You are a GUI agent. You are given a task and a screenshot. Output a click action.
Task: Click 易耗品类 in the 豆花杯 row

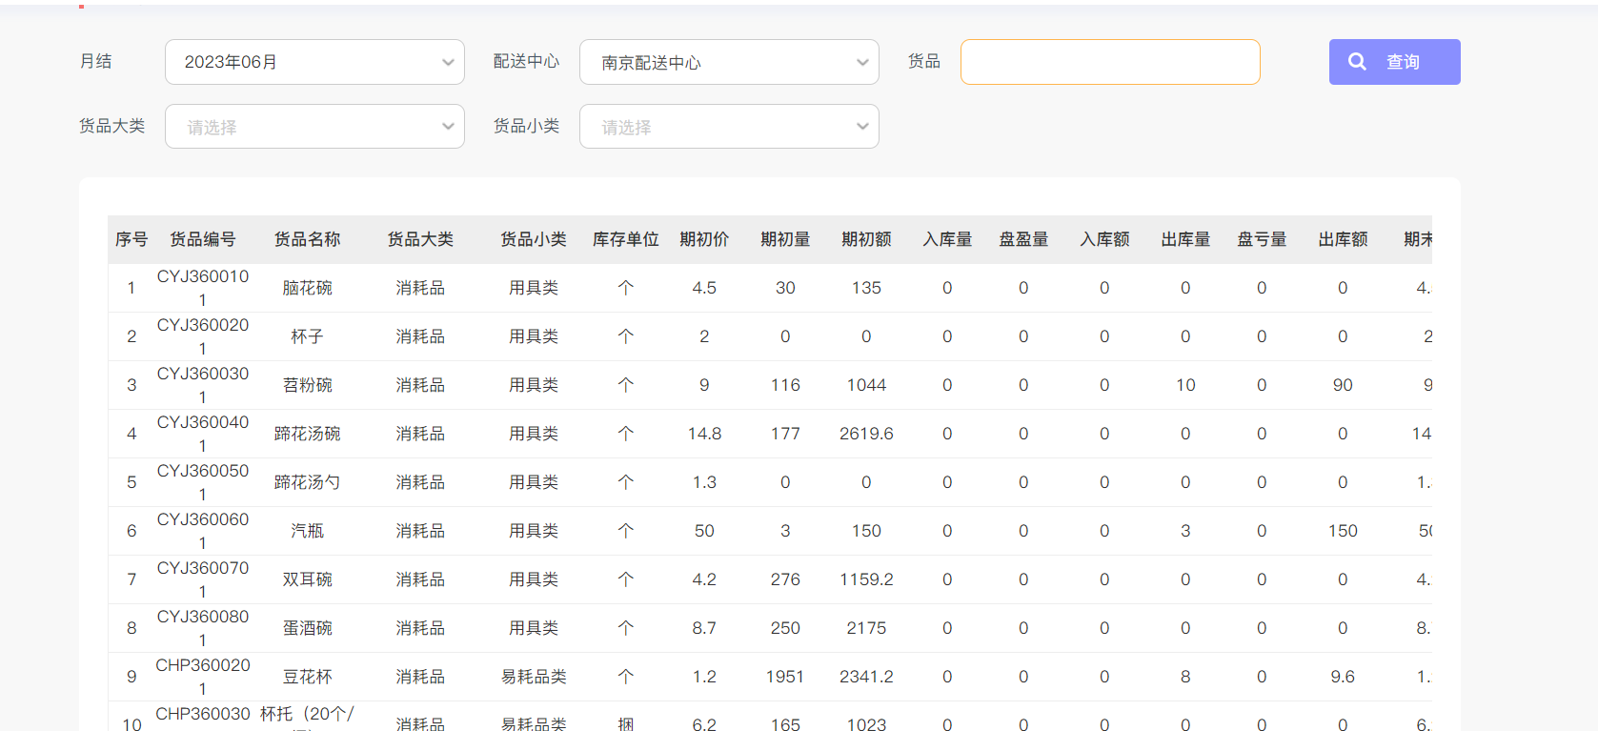[x=534, y=677]
